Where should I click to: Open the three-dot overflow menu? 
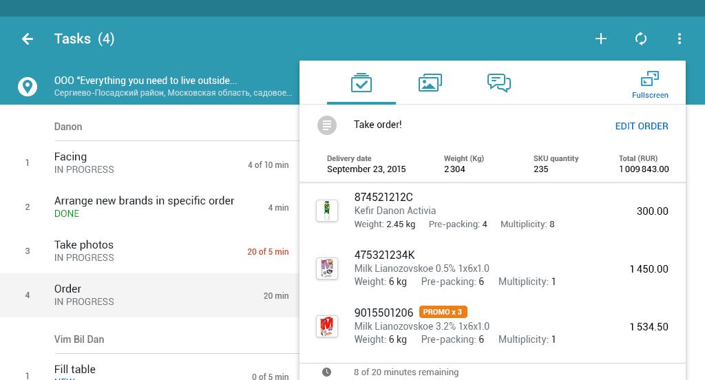(680, 39)
